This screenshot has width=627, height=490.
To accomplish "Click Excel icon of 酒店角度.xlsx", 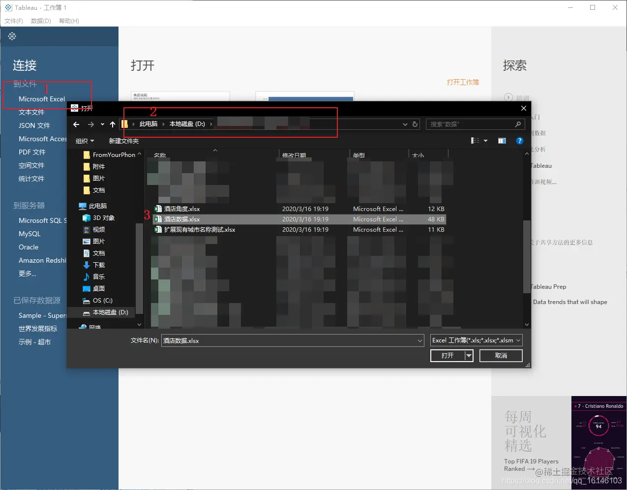I will 158,209.
